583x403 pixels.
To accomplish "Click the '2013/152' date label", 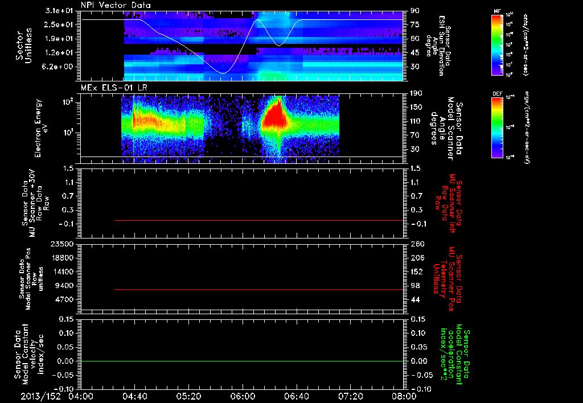I will 40,396.
